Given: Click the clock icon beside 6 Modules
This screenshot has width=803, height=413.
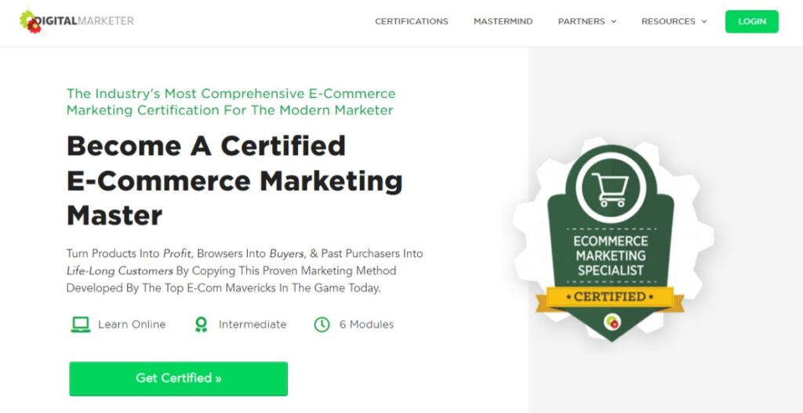Looking at the screenshot, I should pos(322,324).
